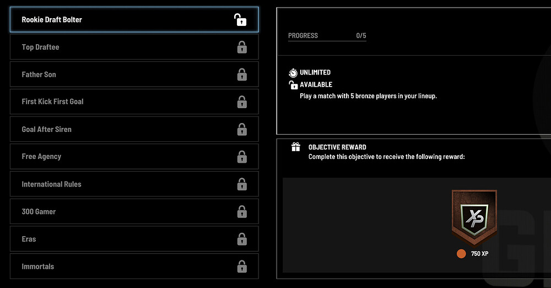Image resolution: width=551 pixels, height=288 pixels.
Task: Click the unlocked padlock on Rookie Draft Bolter
Action: tap(240, 20)
